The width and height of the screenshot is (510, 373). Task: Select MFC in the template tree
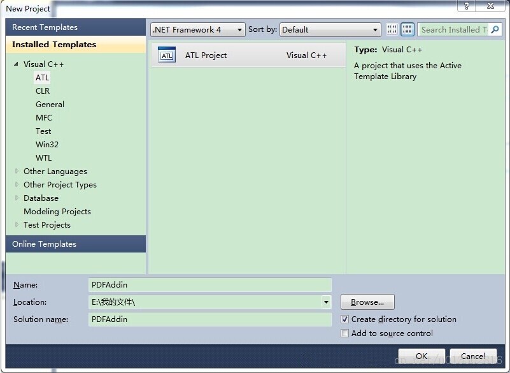pyautogui.click(x=44, y=117)
